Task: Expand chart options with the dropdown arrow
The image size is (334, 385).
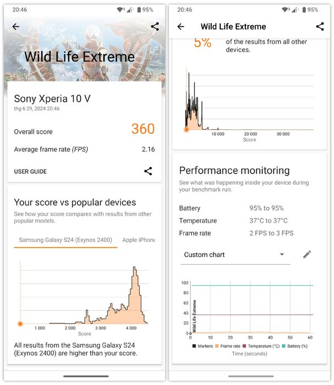Action: point(282,254)
